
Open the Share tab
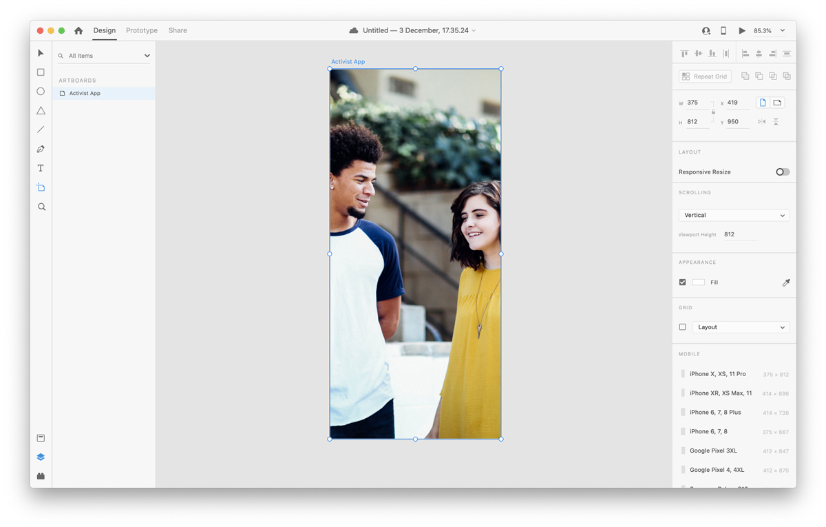click(178, 30)
